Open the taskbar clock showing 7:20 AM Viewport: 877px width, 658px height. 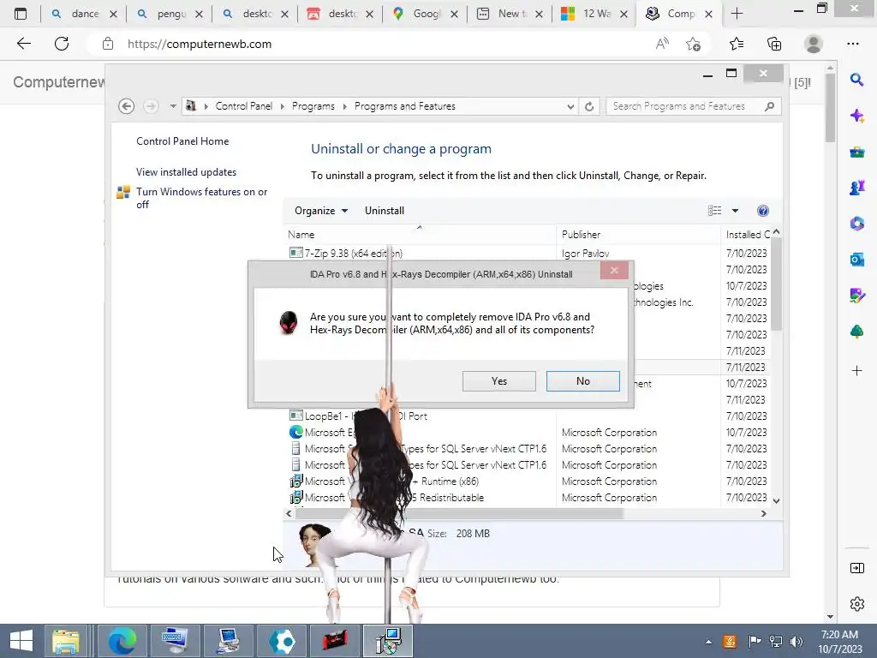[839, 641]
